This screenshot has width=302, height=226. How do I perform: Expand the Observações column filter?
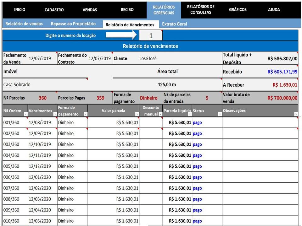click(x=296, y=114)
